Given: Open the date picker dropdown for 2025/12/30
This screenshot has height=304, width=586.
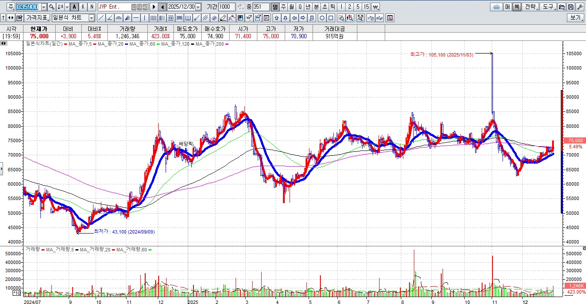Looking at the screenshot, I should coord(198,7).
